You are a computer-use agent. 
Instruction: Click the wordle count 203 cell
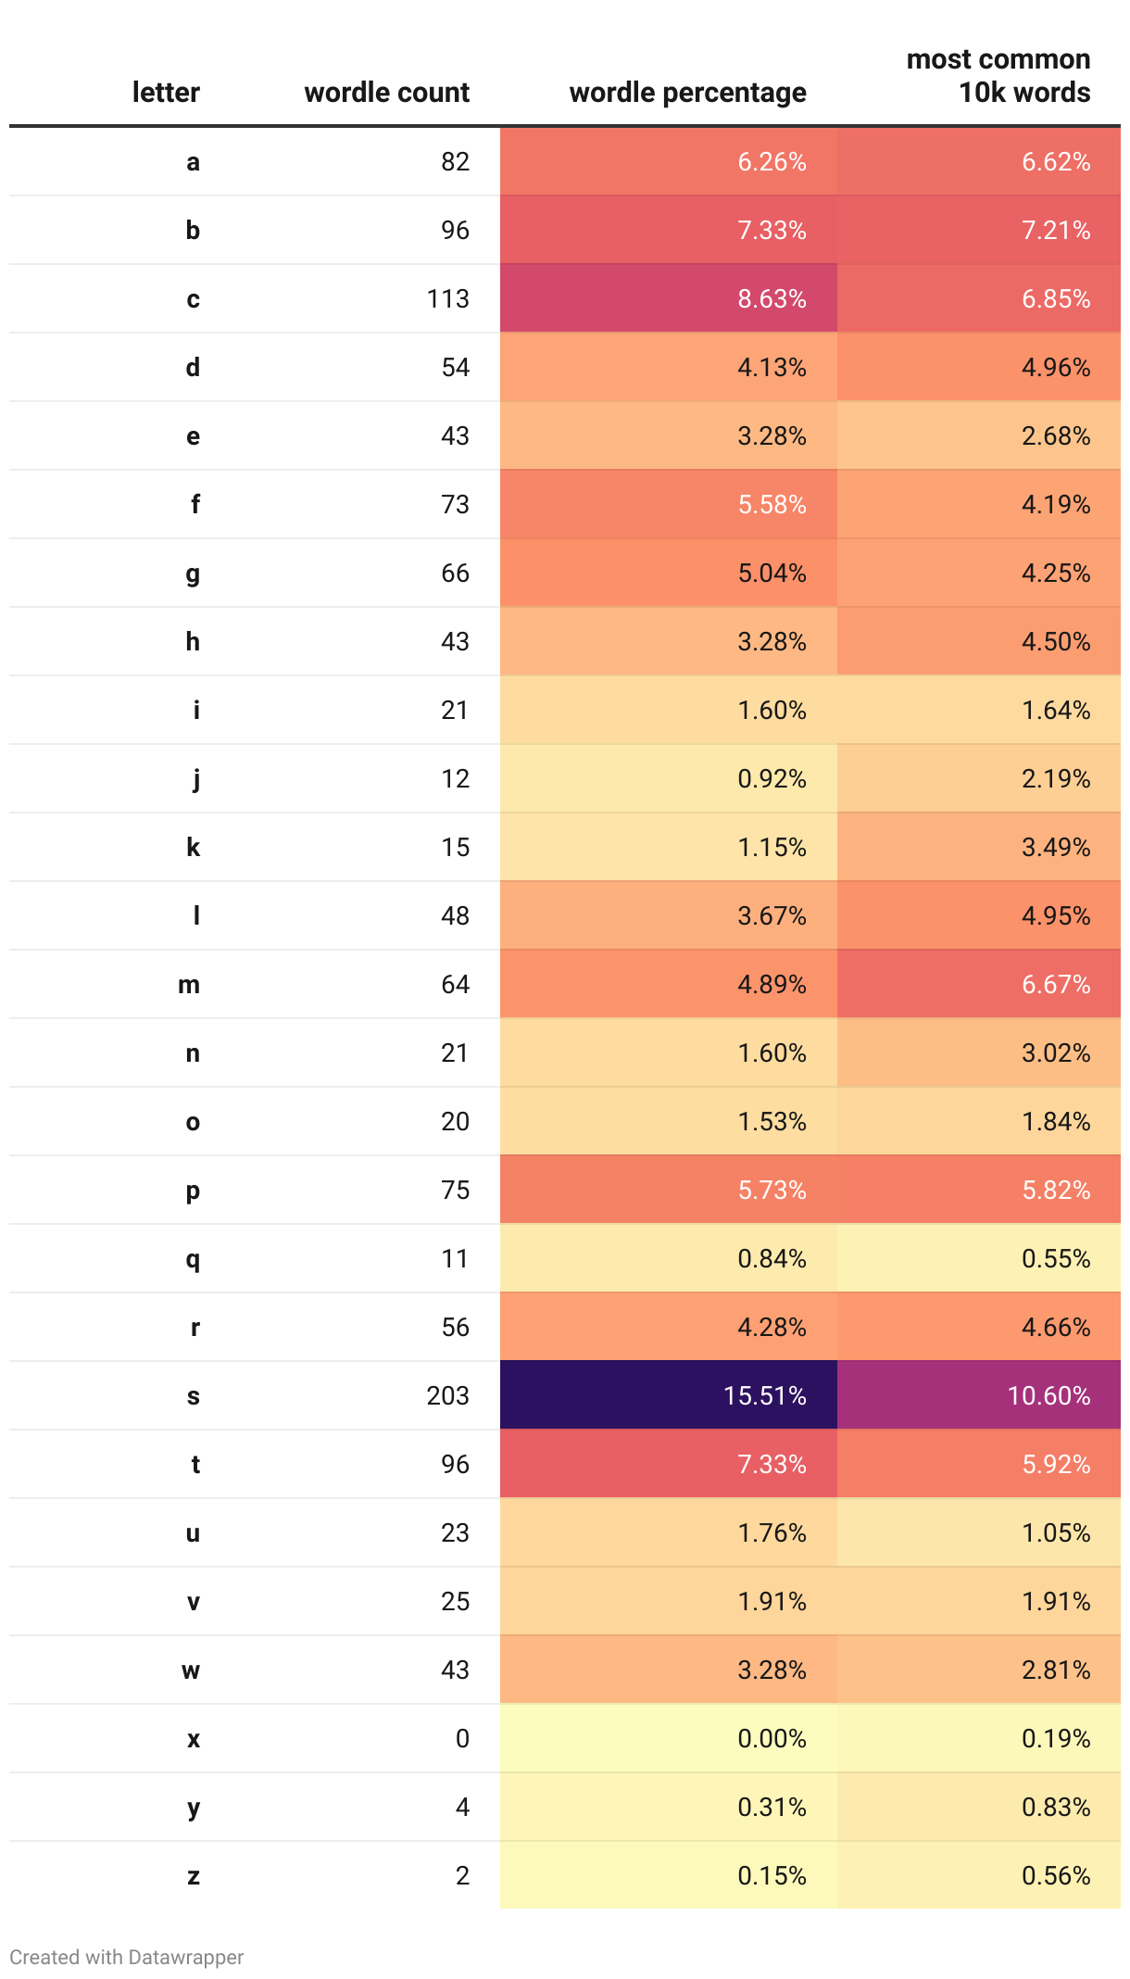click(447, 1395)
